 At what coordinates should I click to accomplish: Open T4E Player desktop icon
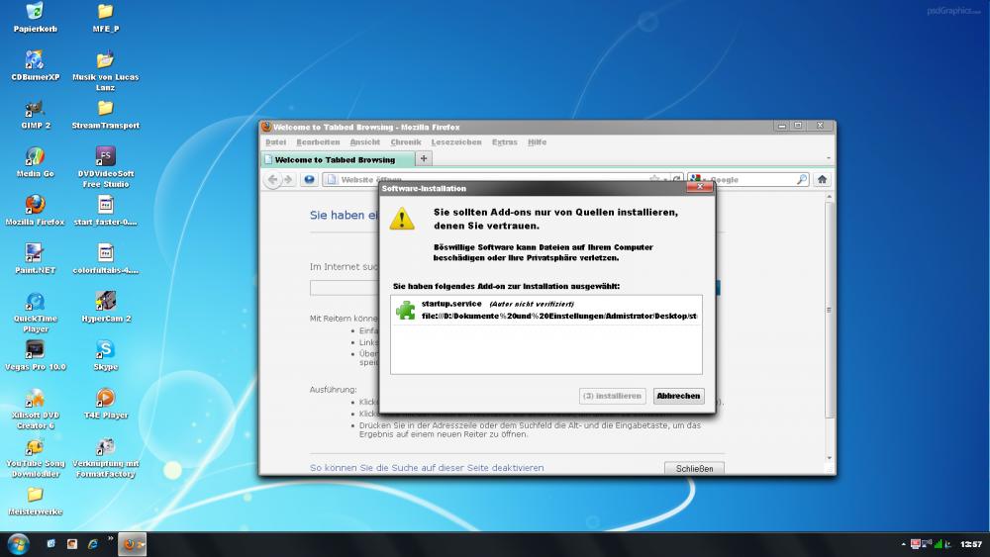click(106, 404)
